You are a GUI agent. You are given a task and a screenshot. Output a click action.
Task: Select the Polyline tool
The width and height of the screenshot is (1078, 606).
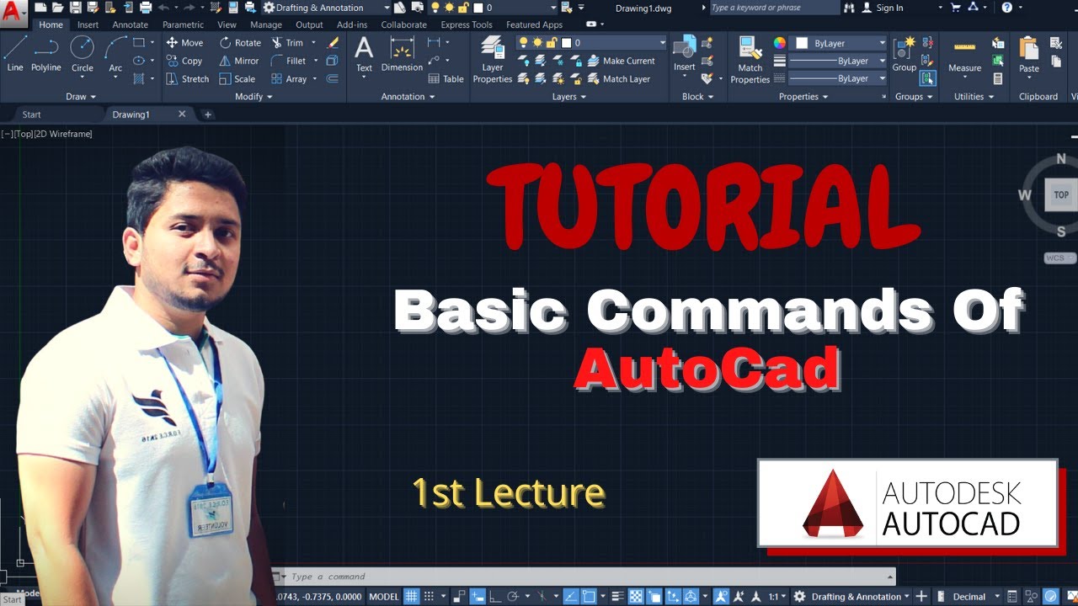coord(46,54)
